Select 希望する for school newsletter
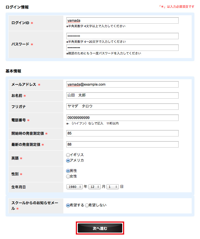The width and height of the screenshot is (200, 239). (68, 205)
